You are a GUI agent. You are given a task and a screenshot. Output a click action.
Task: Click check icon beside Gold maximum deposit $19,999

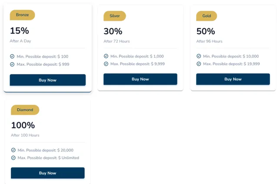coord(199,64)
